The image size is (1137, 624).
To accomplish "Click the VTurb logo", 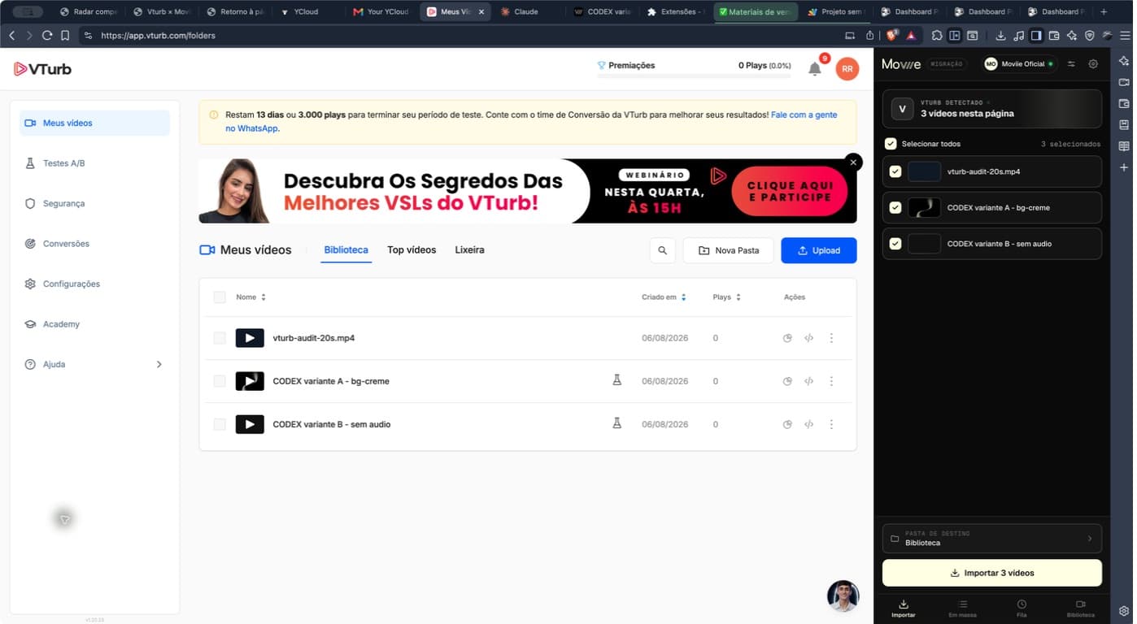I will point(42,69).
